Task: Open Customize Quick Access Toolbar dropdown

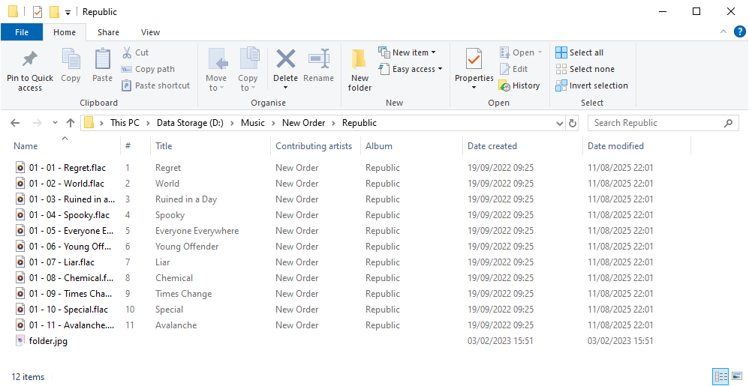Action: click(68, 13)
